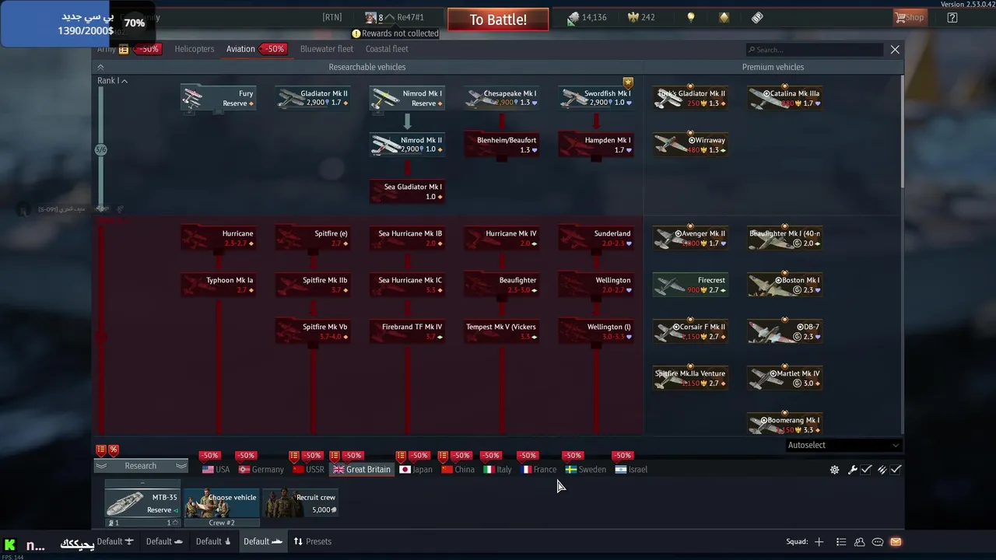Select the Sweden flag nation
This screenshot has height=560, width=996.
[x=585, y=470]
